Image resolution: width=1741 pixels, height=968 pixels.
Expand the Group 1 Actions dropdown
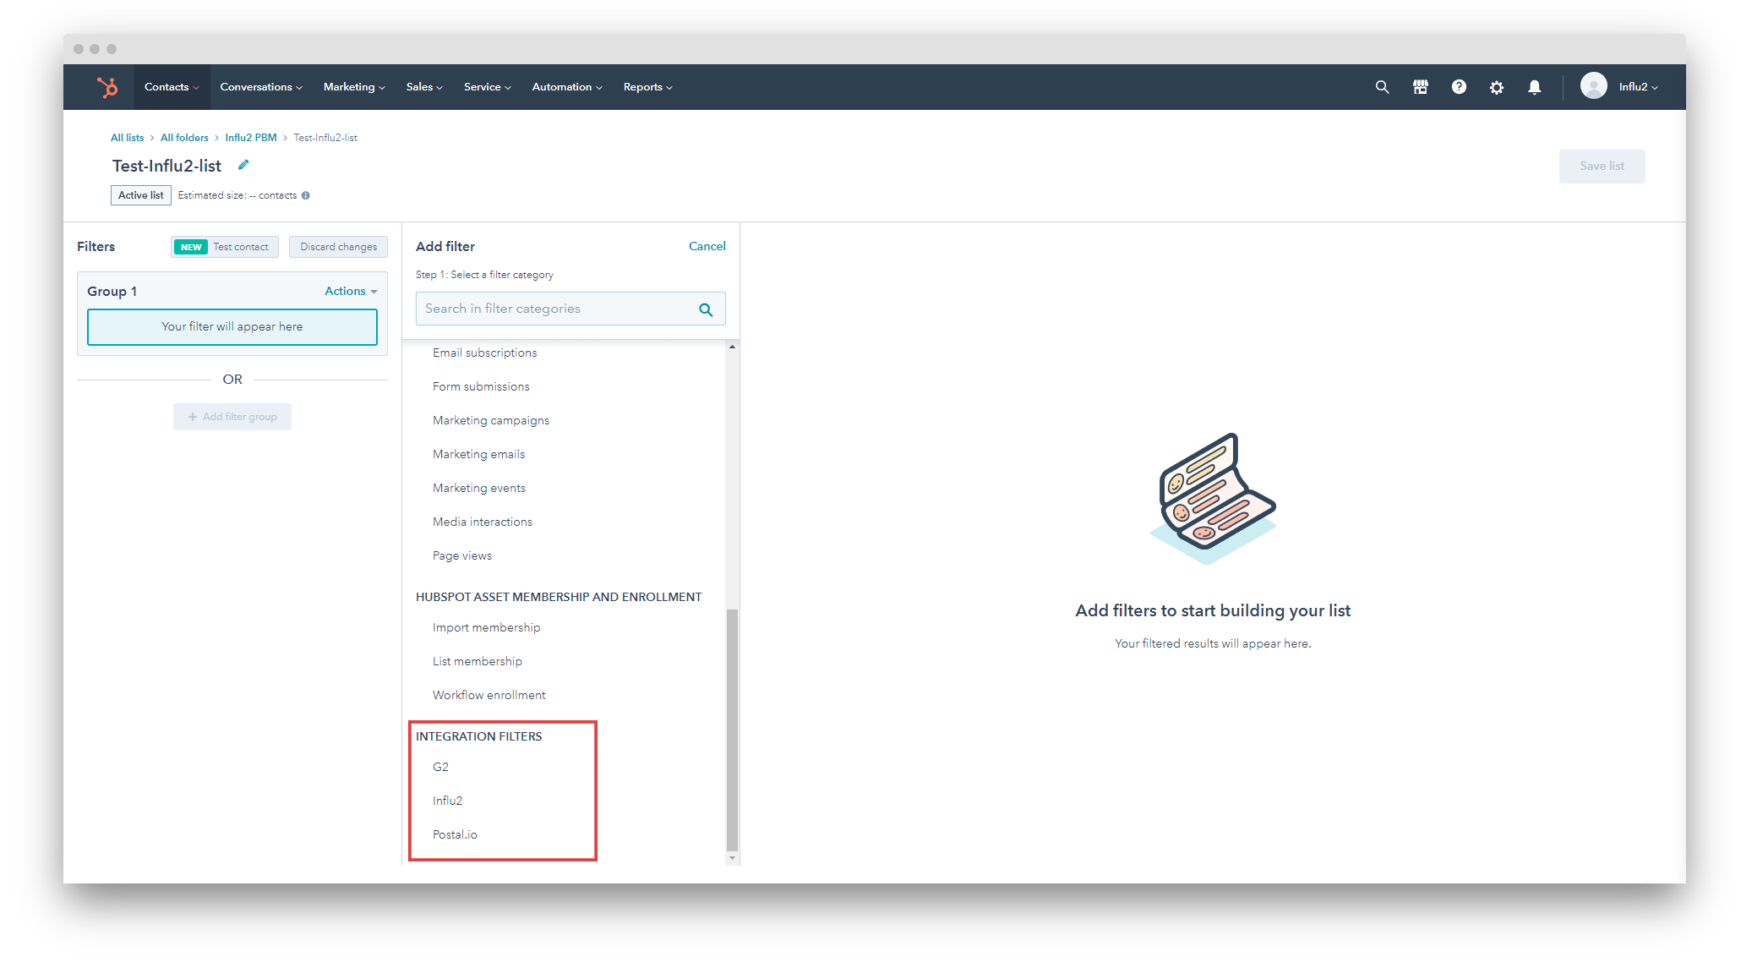[x=350, y=292]
